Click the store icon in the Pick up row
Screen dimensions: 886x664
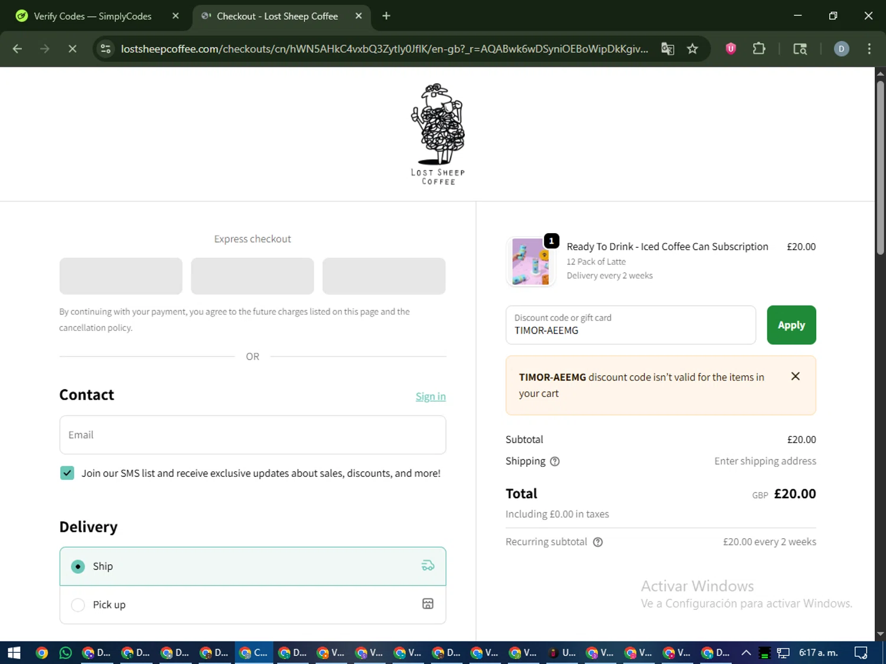point(428,603)
